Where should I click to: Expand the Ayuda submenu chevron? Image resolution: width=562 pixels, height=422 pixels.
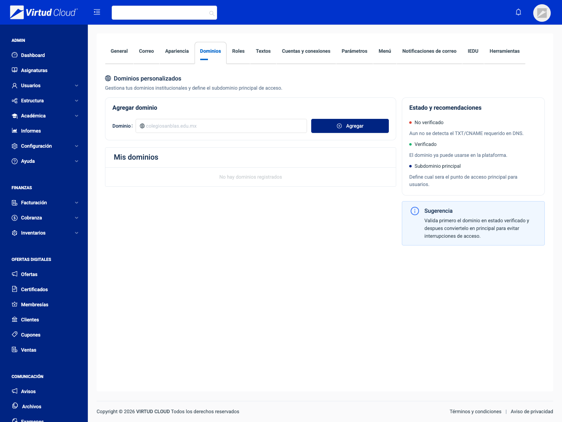click(x=77, y=161)
